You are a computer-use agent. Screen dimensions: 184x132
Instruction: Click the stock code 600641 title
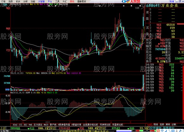click(x=153, y=5)
